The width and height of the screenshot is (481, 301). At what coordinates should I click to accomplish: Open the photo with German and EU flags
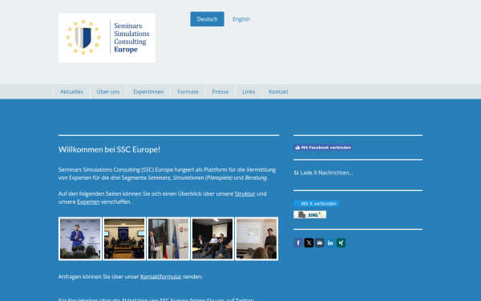pyautogui.click(x=168, y=238)
